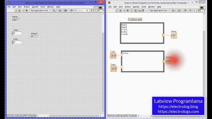Click Abort Execution in Front Panel toolbar
Screen dimensions: 212x119
23,11
